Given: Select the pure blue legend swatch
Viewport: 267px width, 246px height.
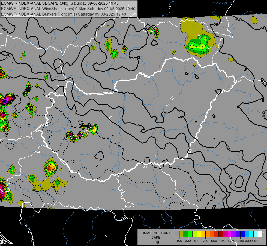Looking at the screenshot, I should [243, 234].
